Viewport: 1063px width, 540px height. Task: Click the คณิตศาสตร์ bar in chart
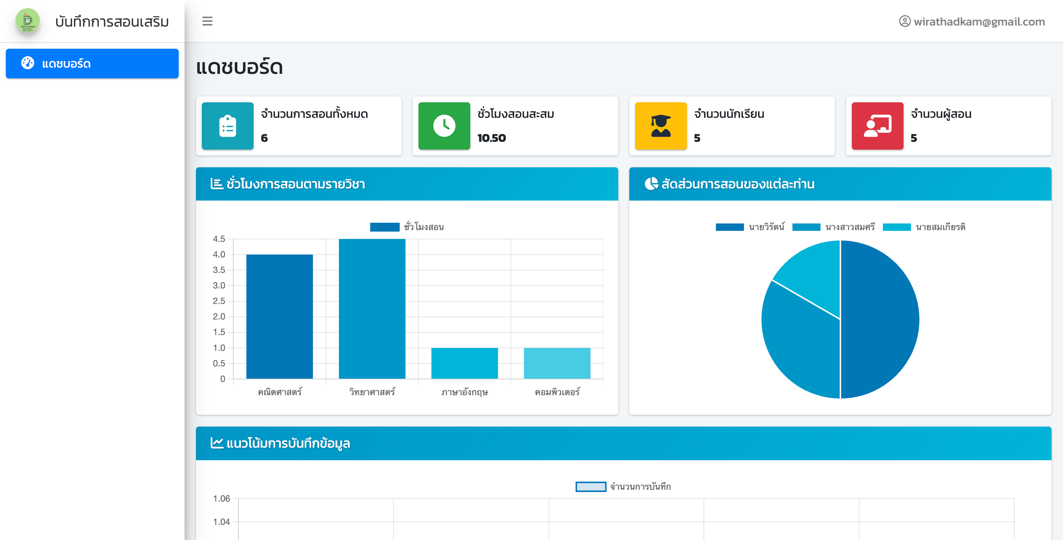tap(279, 316)
